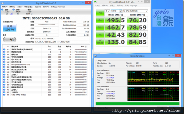Click CrystalDiskInfo title bar app icon
The image size is (184, 114).
pyautogui.click(x=2, y=3)
